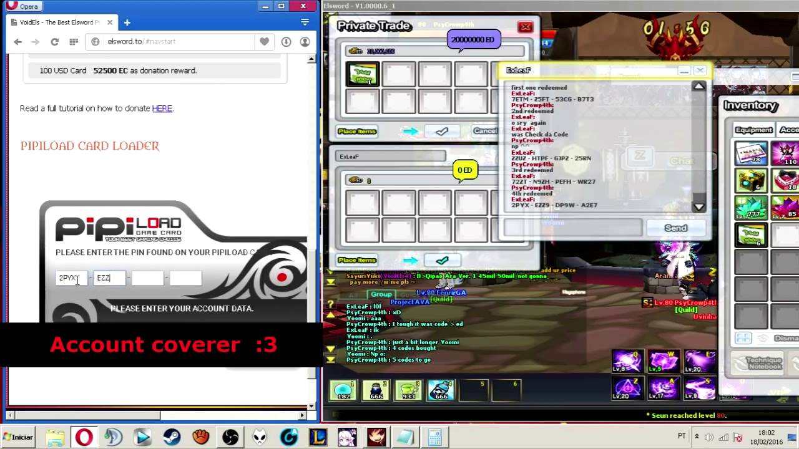Confirm trade with upper checkmark button
This screenshot has width=799, height=449.
pos(442,131)
